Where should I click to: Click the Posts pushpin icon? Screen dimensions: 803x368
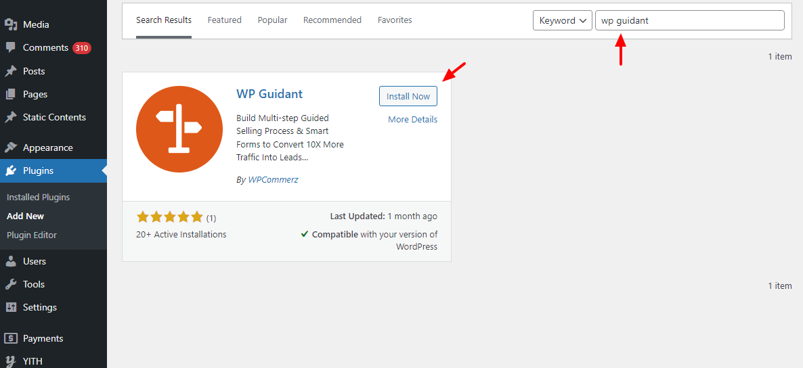click(11, 71)
